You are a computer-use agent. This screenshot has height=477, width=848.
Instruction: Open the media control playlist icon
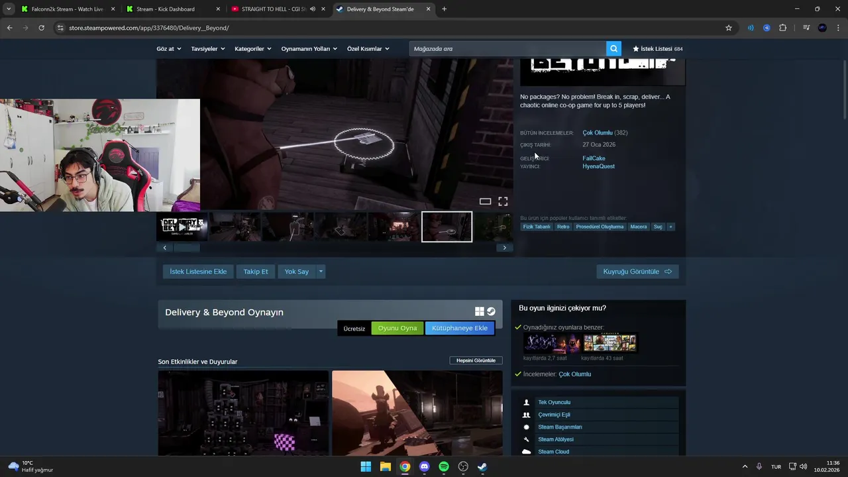806,28
